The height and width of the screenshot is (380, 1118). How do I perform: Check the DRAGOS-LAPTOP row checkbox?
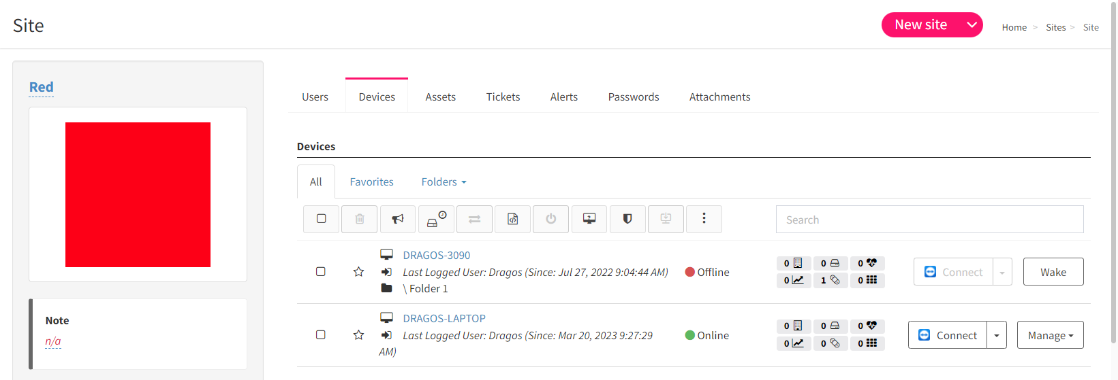click(321, 335)
